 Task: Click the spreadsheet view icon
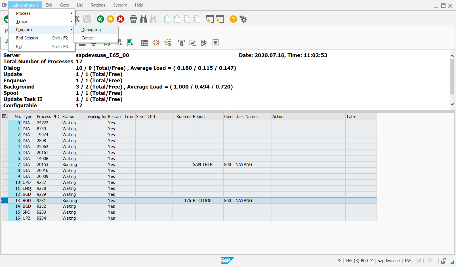pyautogui.click(x=144, y=43)
